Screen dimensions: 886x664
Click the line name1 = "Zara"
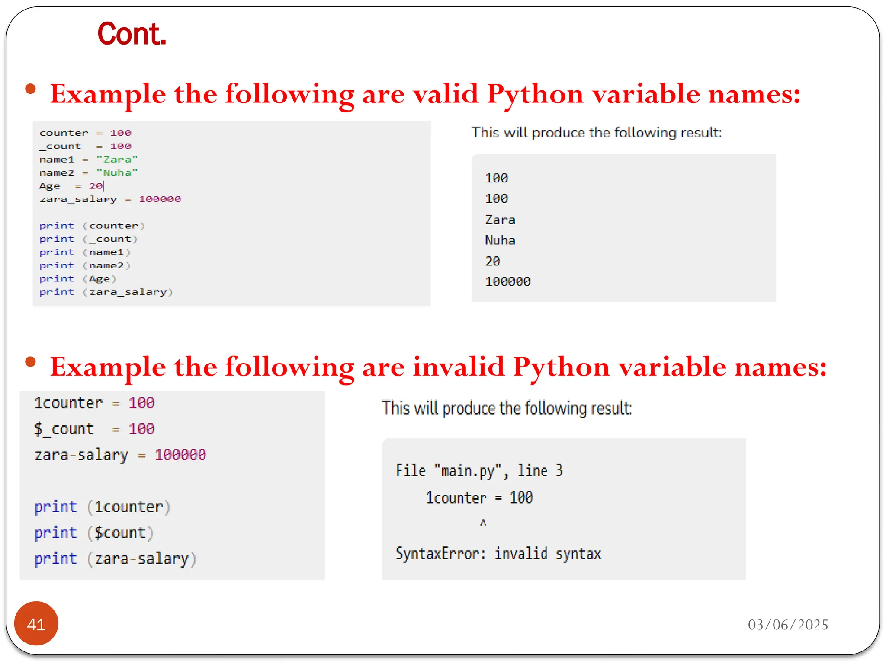click(89, 160)
